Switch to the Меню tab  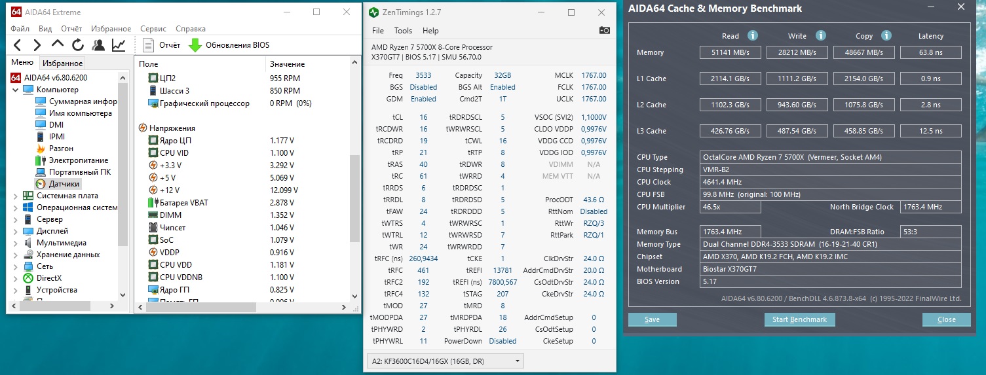pos(22,62)
